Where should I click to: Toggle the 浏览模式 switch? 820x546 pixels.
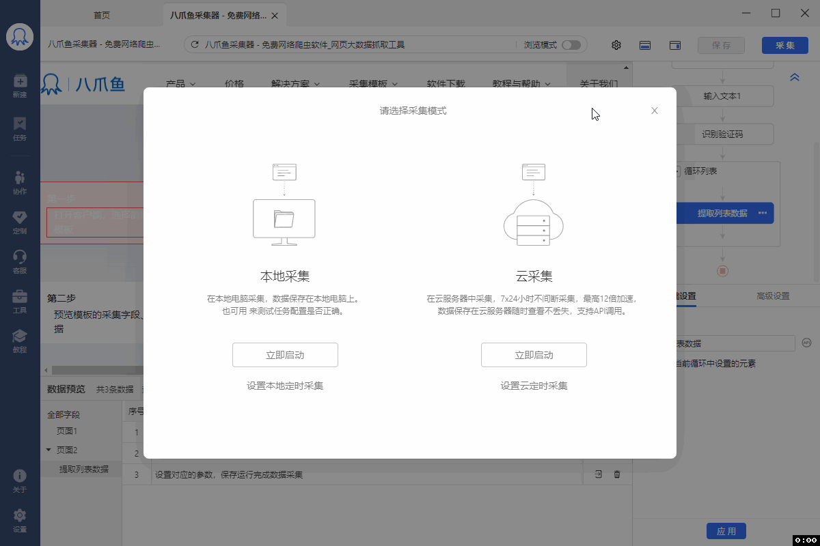571,45
